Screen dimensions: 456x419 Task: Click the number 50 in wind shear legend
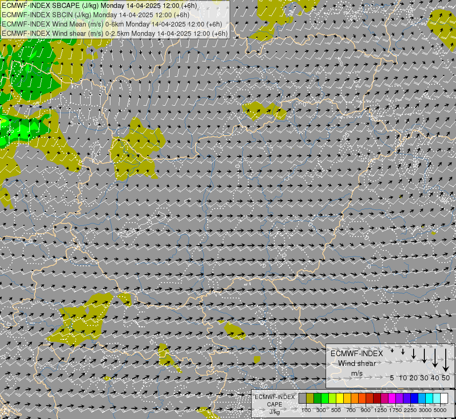[446, 378]
